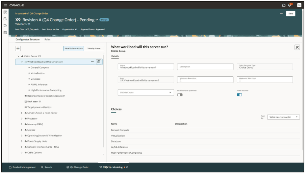Go to the home icon
Screen dimensions: 308x177
[x=284, y=5]
